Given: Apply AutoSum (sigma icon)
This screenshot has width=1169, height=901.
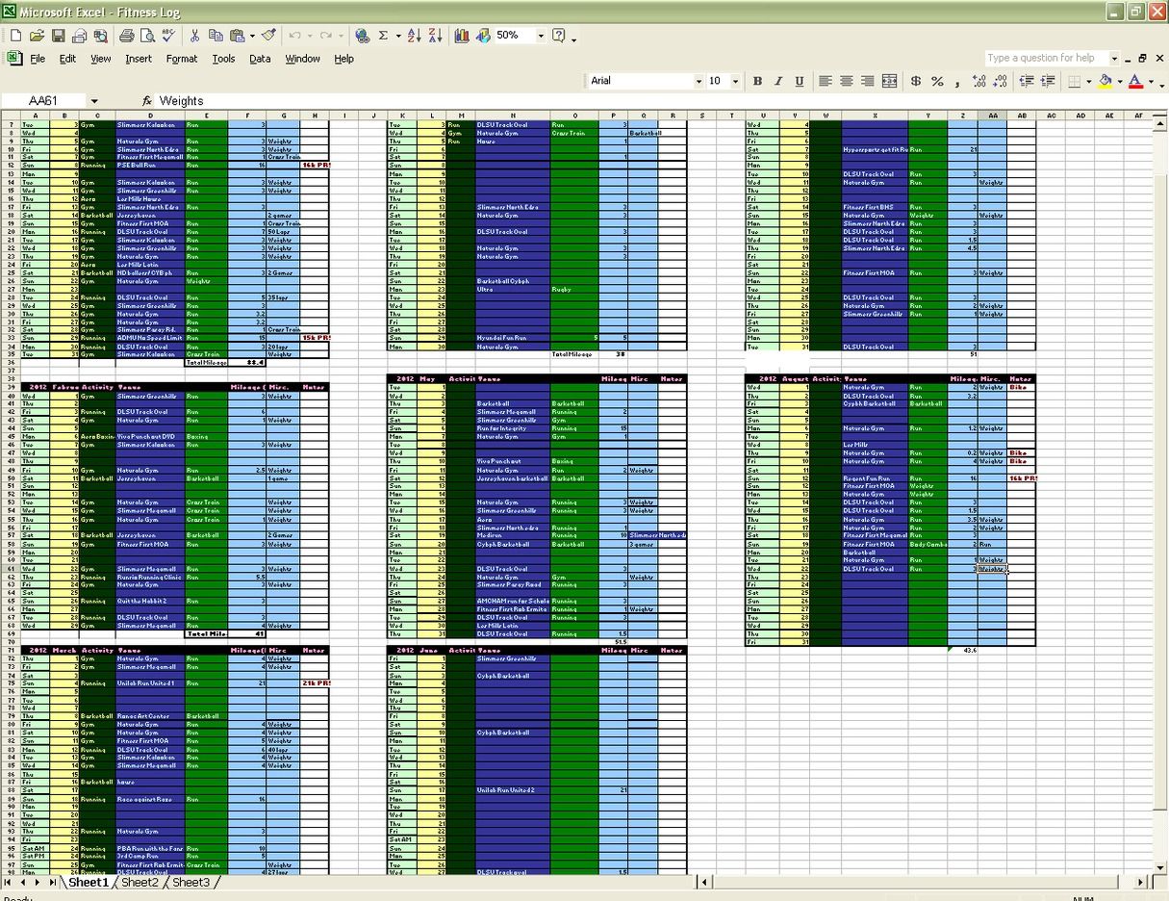Looking at the screenshot, I should pos(383,36).
